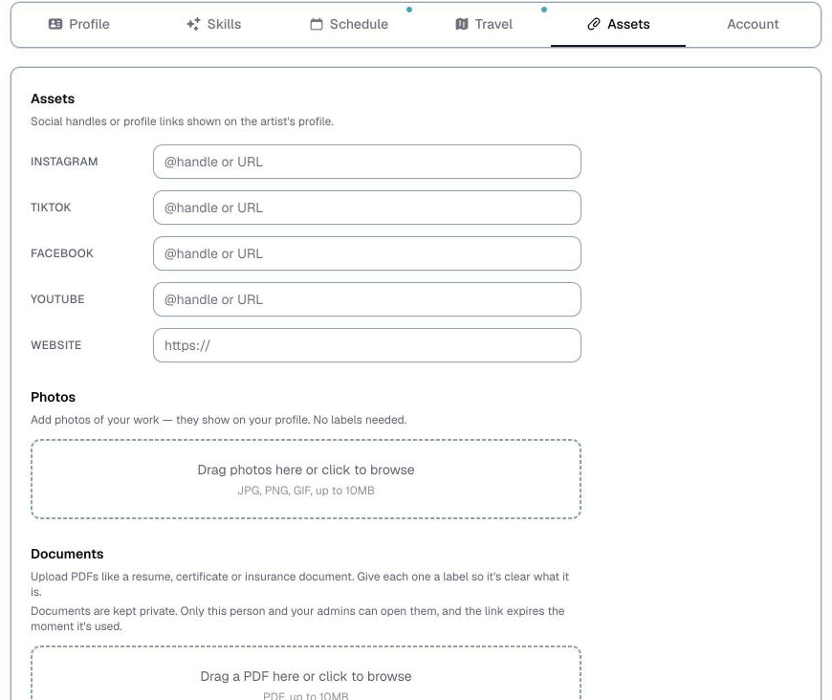Click the Profile tab ID-card icon

(x=55, y=24)
